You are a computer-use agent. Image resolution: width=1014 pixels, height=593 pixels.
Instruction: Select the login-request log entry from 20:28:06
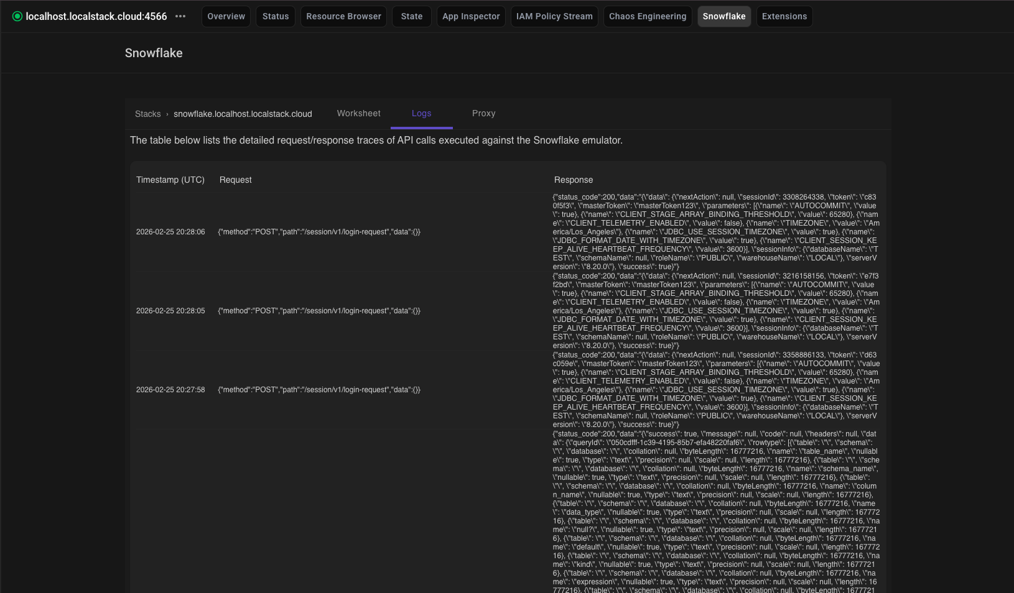[x=319, y=232]
